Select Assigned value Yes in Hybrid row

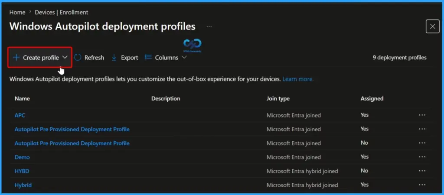pyautogui.click(x=364, y=185)
